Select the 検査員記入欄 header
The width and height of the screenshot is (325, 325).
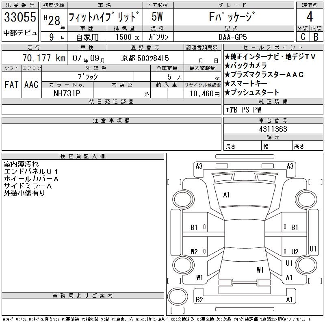point(83,156)
